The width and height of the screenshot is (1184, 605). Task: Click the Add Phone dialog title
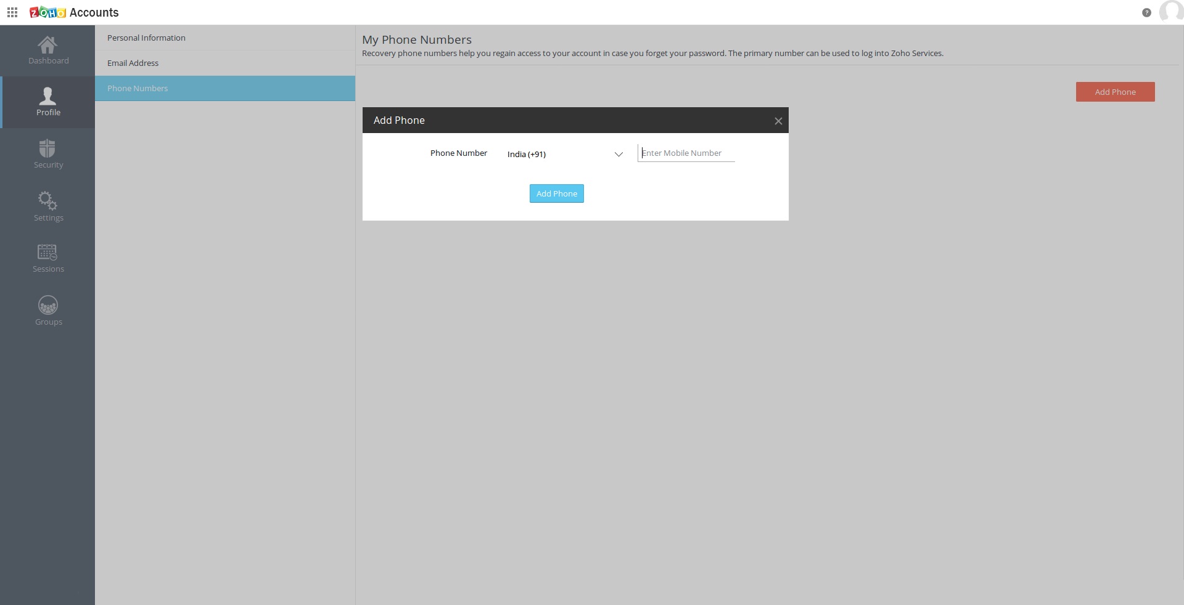point(399,120)
